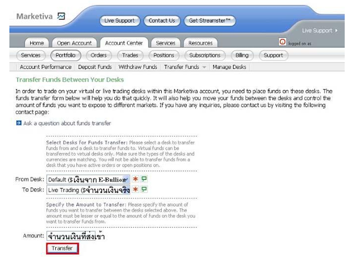Switch to the top Services tab
The width and height of the screenshot is (357, 257).
pyautogui.click(x=166, y=43)
